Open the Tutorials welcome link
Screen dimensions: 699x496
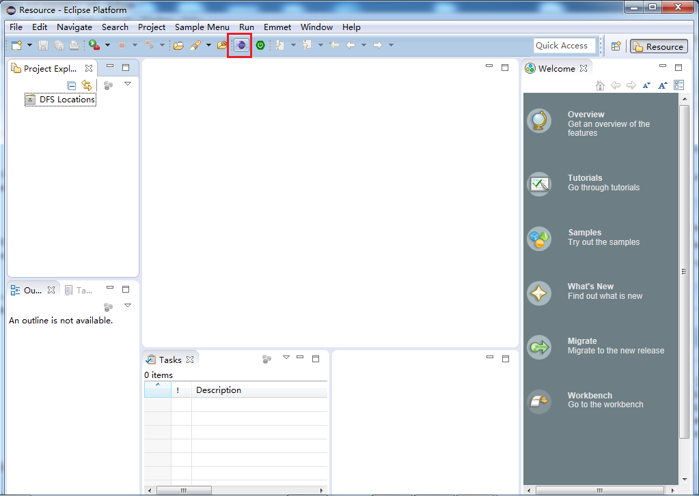tap(585, 177)
